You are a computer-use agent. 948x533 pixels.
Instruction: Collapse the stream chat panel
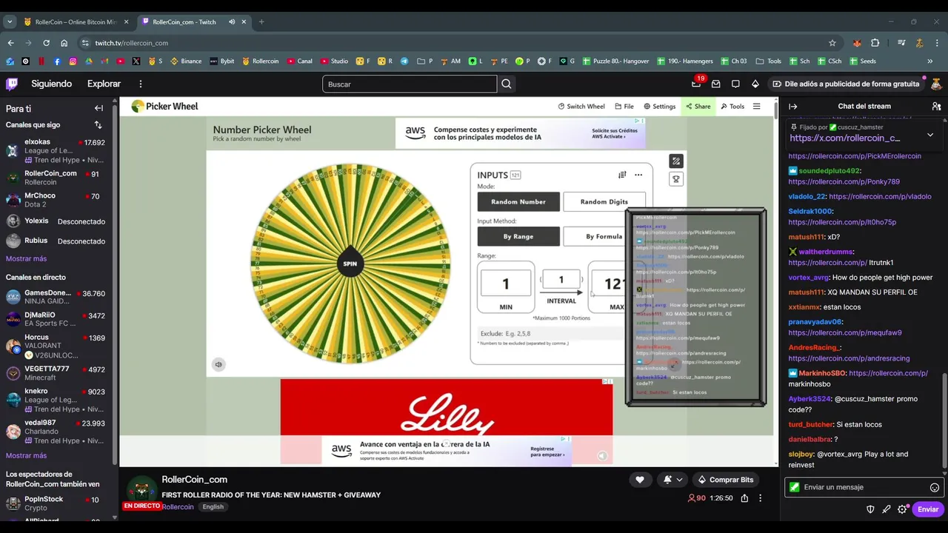[x=792, y=106]
